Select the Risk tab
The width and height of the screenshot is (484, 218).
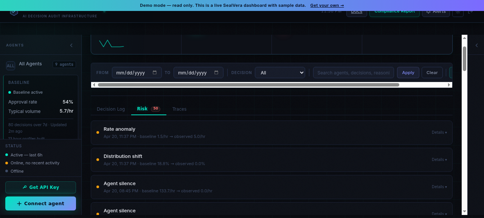coord(149,109)
